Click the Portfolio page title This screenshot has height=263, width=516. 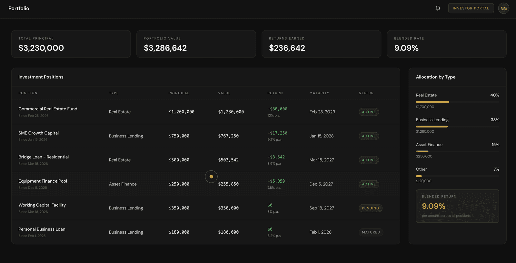[x=19, y=8]
